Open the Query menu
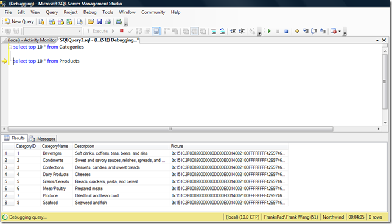Image resolution: width=392 pixels, height=224 pixels. tap(52, 12)
